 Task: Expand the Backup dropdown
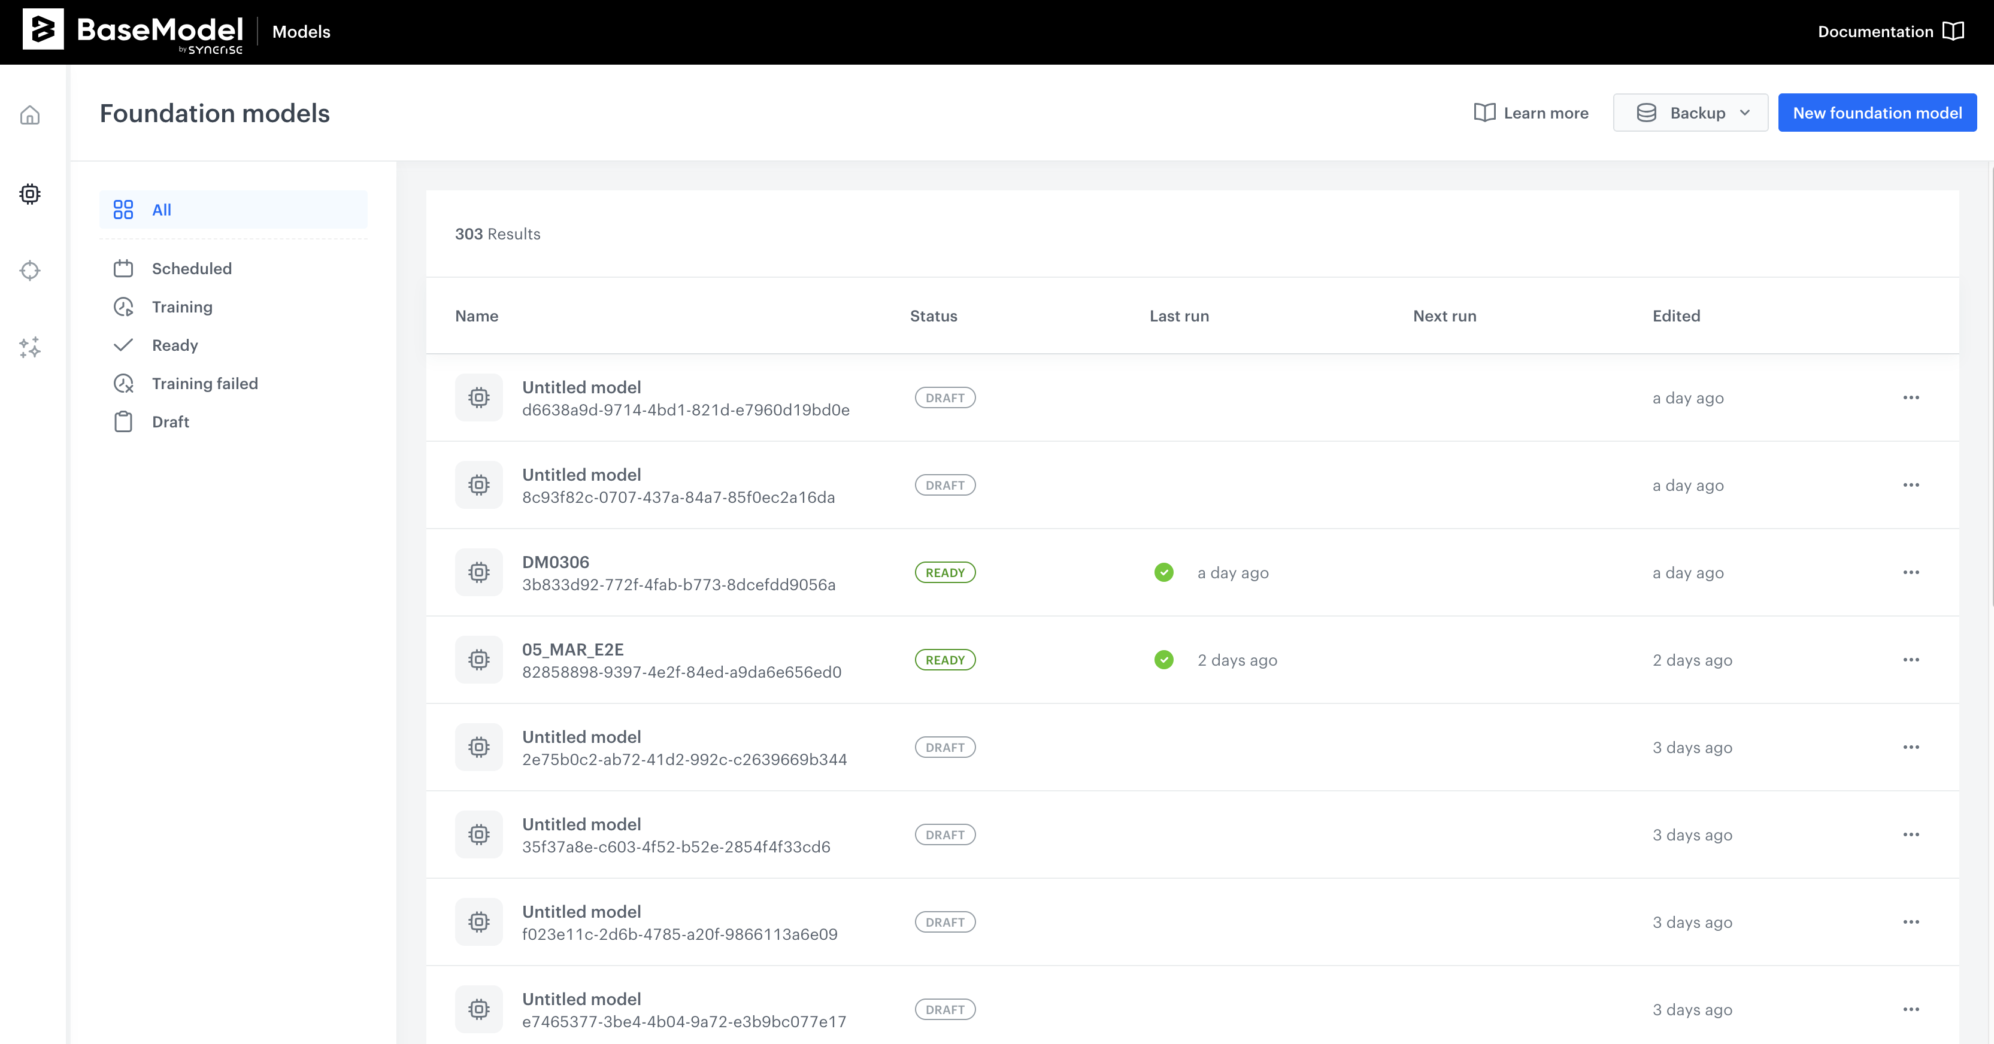[1690, 113]
